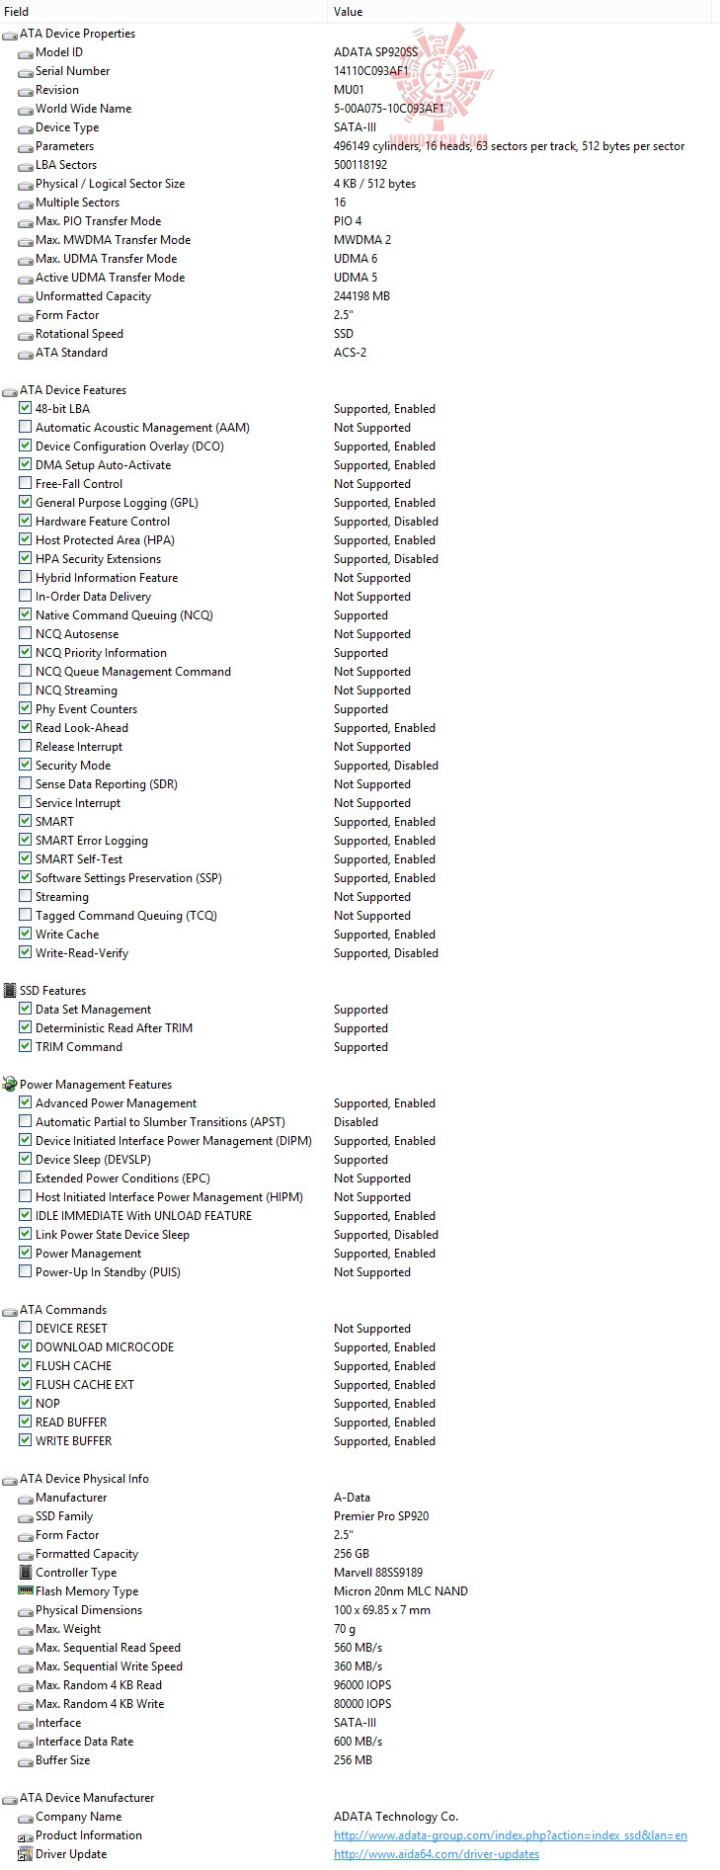Click the Driver Update icon
The height and width of the screenshot is (1870, 720).
tap(26, 1854)
